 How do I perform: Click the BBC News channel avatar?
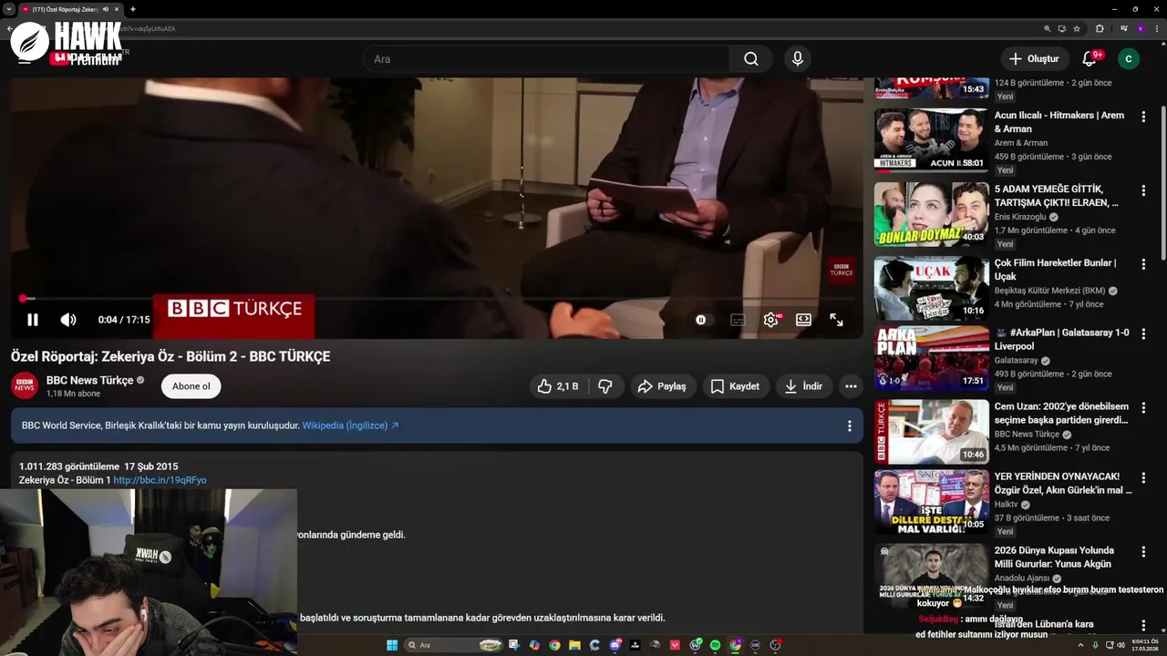pyautogui.click(x=25, y=385)
